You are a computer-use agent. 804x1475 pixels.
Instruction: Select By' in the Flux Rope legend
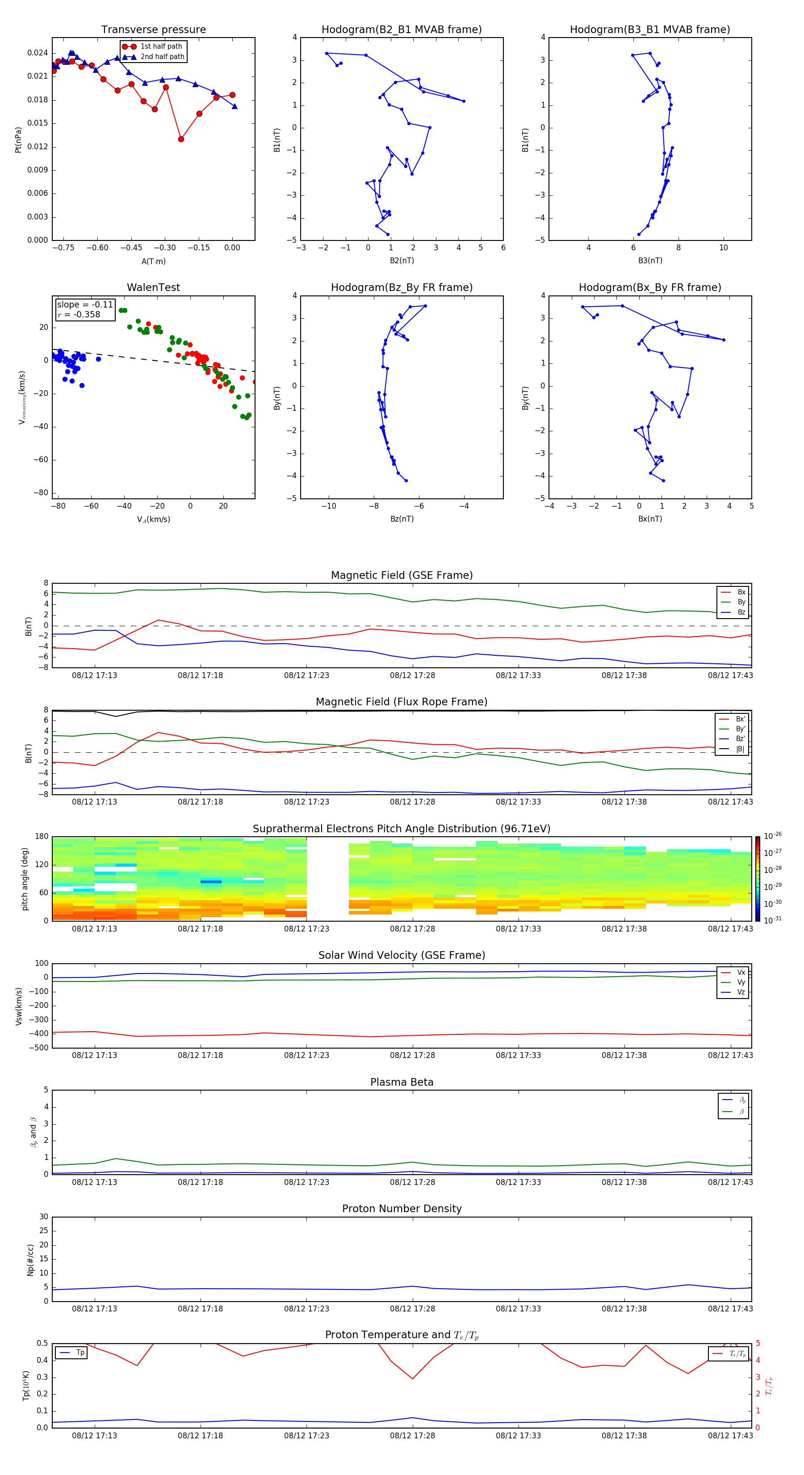(732, 729)
